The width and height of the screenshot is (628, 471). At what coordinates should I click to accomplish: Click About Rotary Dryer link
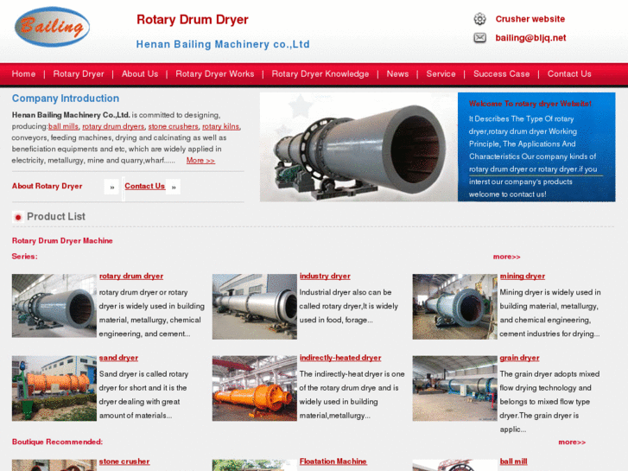click(x=47, y=186)
